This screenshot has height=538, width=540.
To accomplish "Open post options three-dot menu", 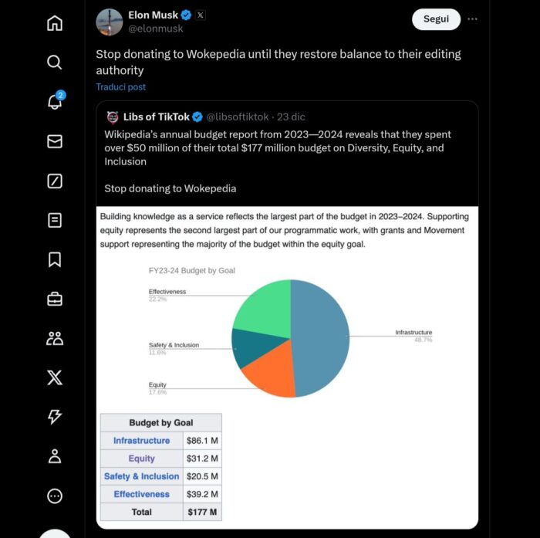I will tap(472, 19).
